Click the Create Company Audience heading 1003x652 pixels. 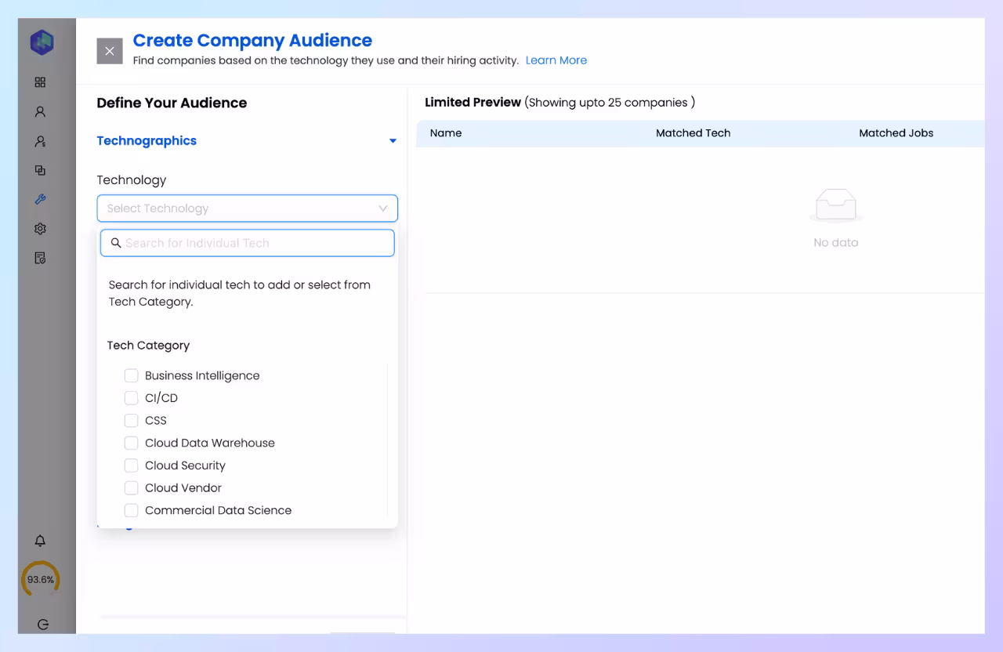point(252,40)
